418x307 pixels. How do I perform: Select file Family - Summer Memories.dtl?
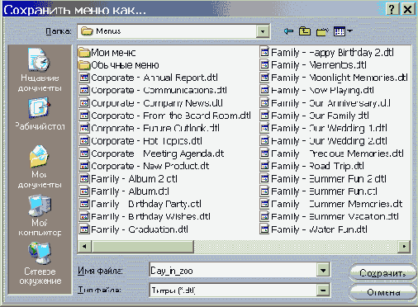tap(331, 204)
